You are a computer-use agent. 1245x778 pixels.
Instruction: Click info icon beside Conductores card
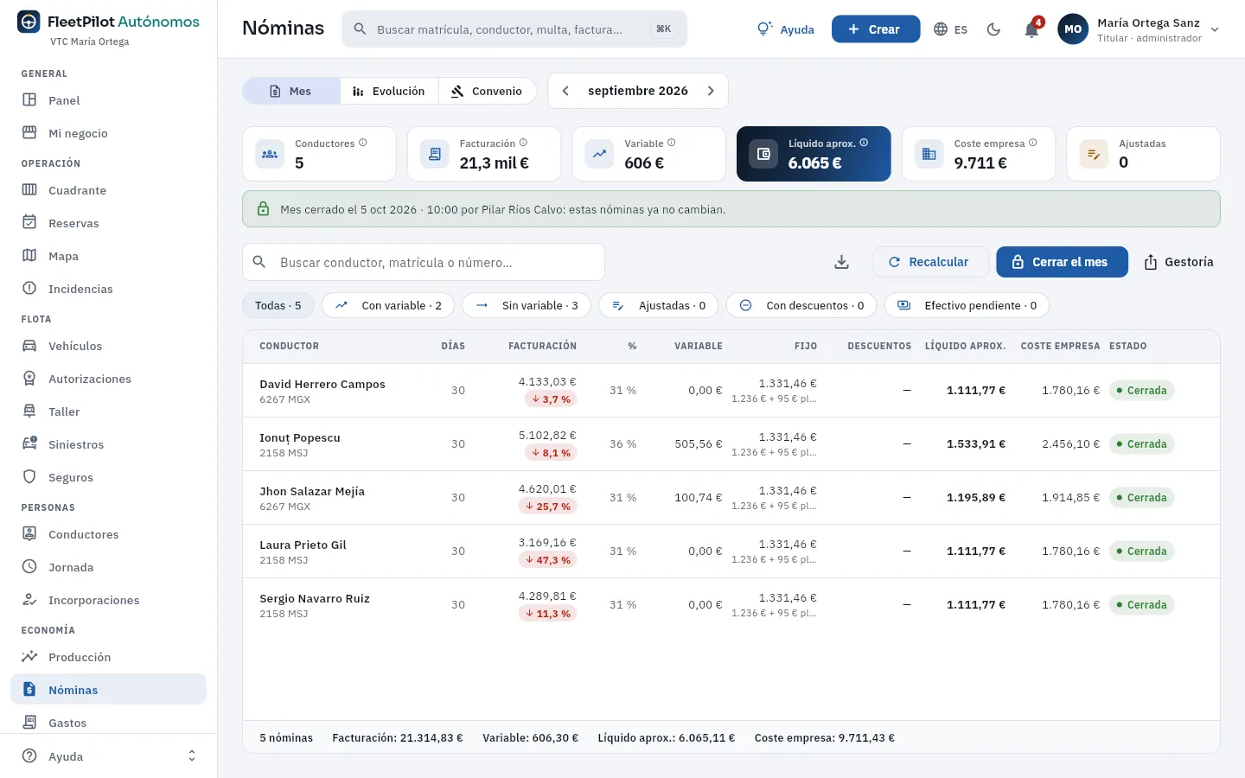pyautogui.click(x=363, y=143)
